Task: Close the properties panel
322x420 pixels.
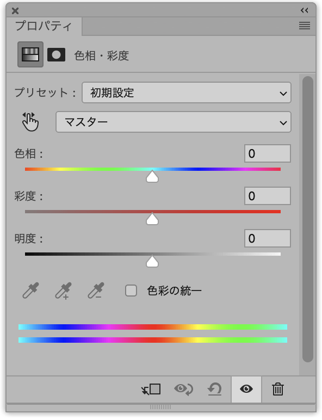Action: tap(15, 11)
